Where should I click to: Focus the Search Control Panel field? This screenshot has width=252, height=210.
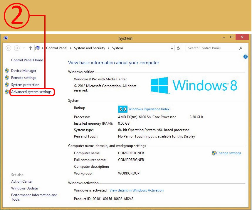[x=215, y=48]
